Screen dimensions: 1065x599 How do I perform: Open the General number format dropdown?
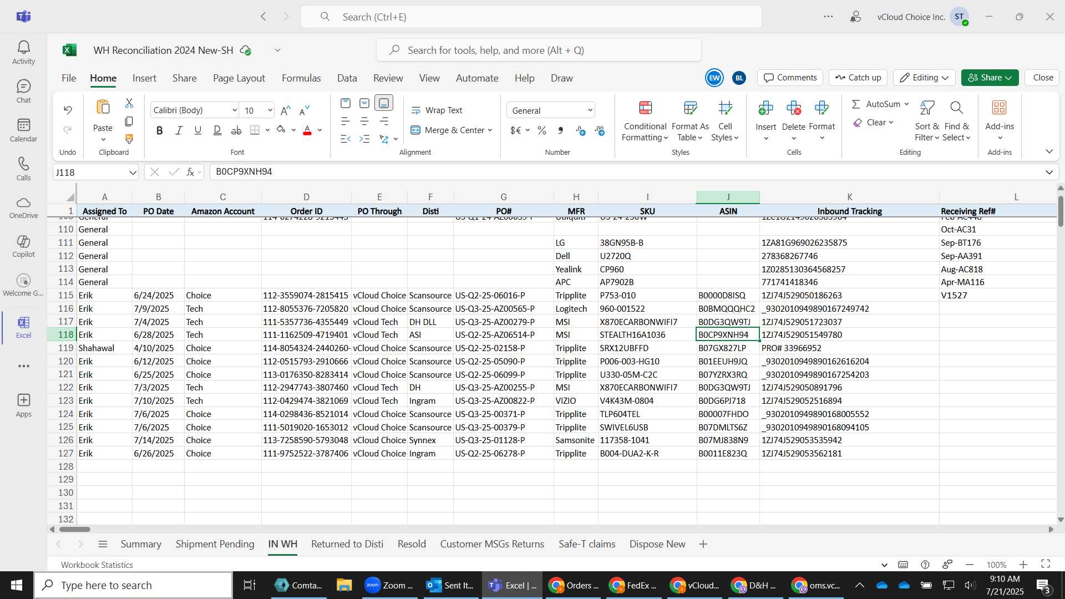pos(590,110)
